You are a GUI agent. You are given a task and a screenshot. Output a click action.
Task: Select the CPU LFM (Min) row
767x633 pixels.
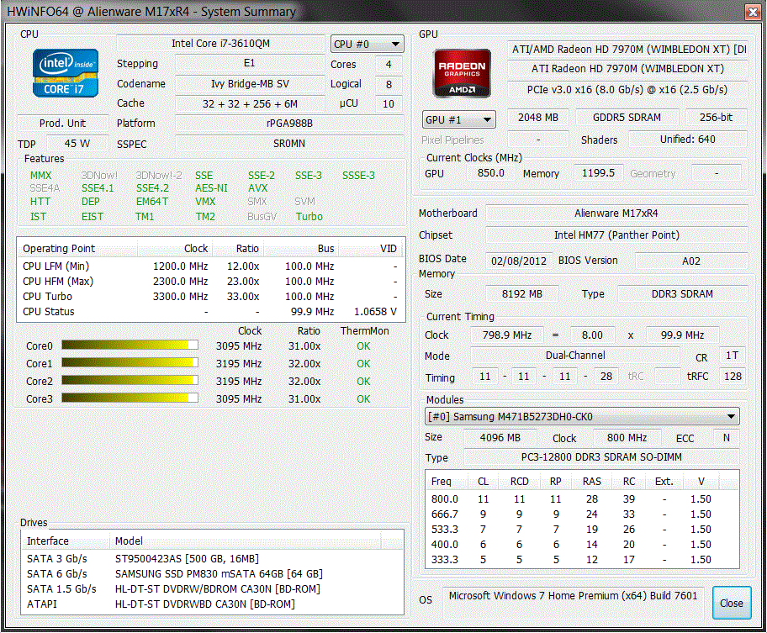(x=211, y=266)
